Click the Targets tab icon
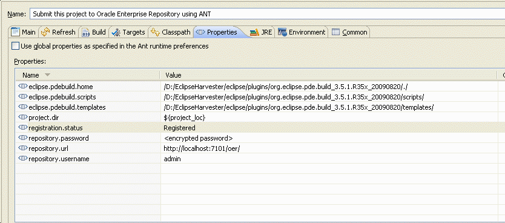Image resolution: width=505 pixels, height=223 pixels. click(116, 32)
